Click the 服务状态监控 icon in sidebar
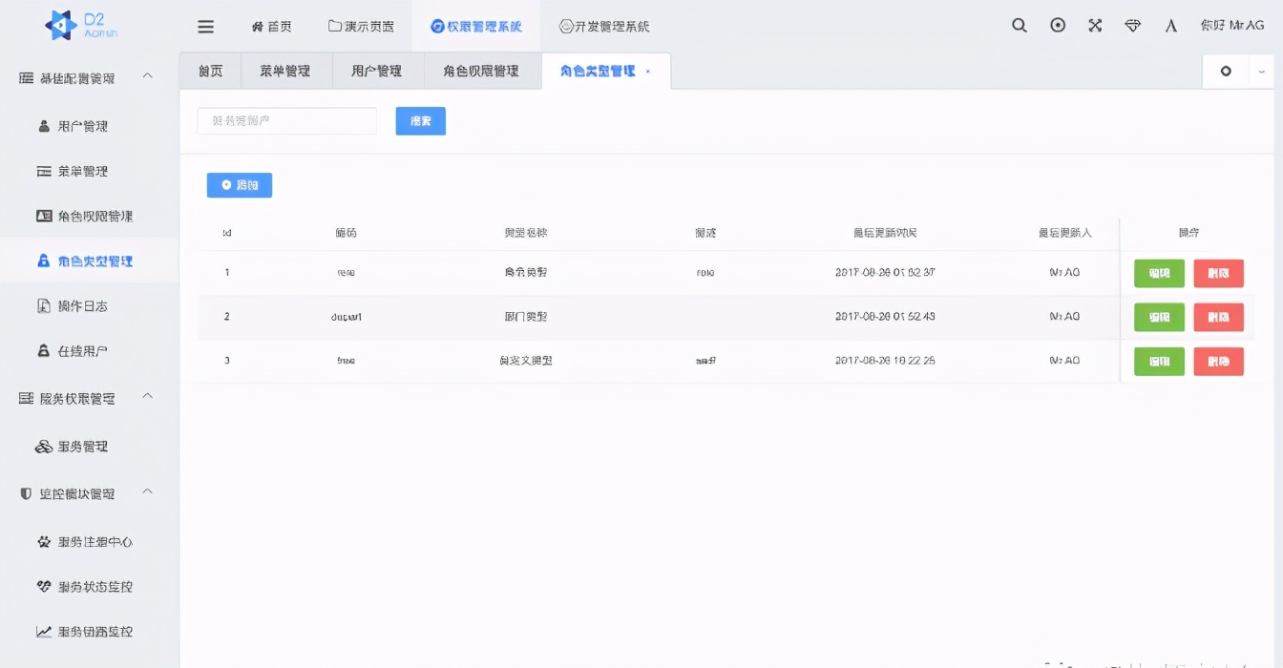The image size is (1283, 668). click(45, 586)
